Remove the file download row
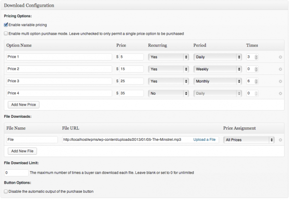Viewport: 289px width, 200px height. (x=280, y=140)
